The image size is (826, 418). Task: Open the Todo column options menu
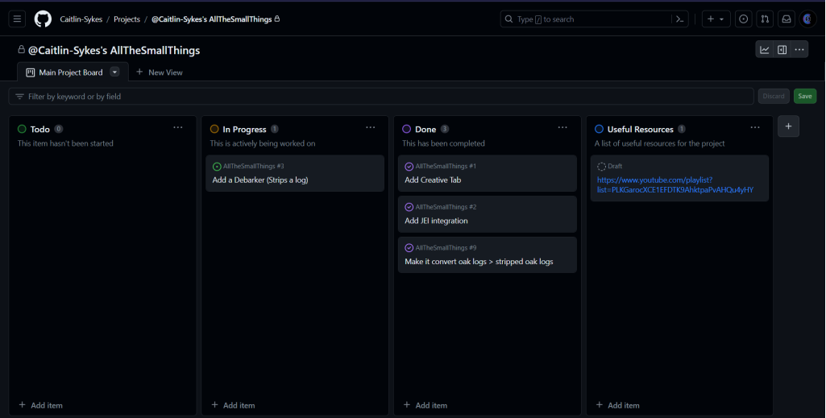click(178, 127)
